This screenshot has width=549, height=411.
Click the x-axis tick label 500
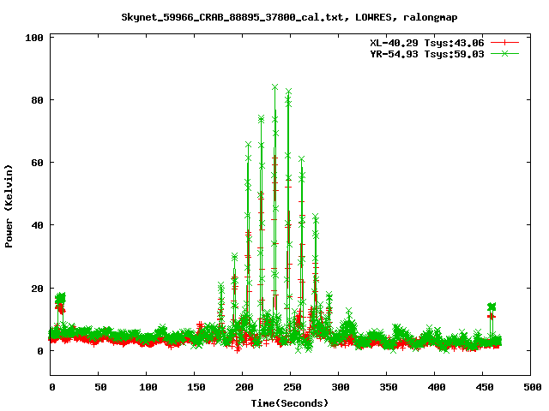coord(532,387)
